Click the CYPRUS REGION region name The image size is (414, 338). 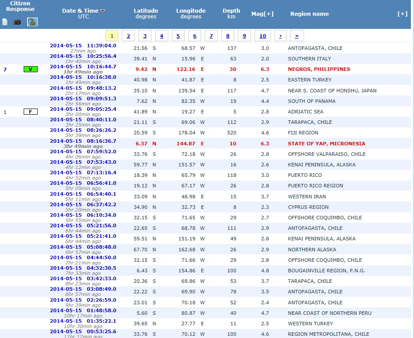308,208
